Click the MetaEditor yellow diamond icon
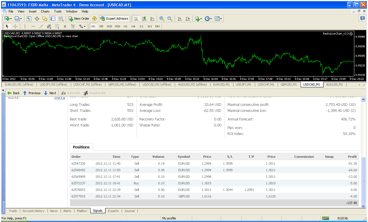The width and height of the screenshot is (368, 222). pos(95,19)
